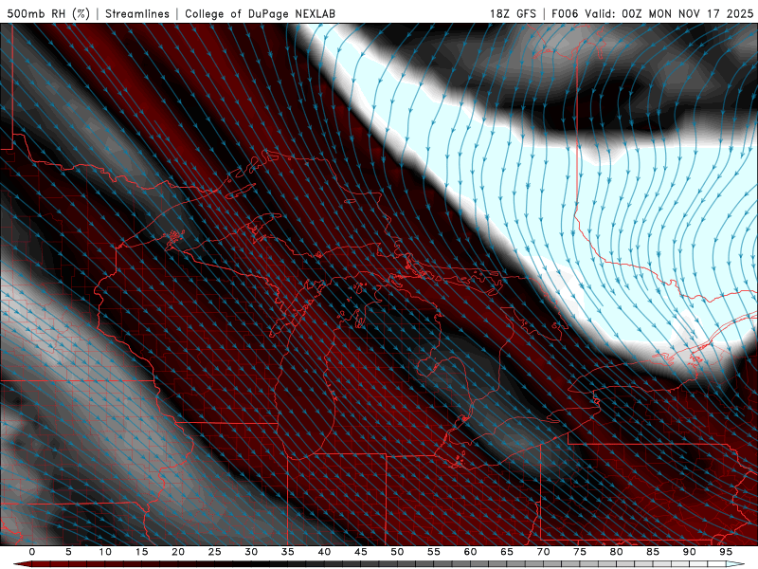Click the 30 label on the colorbar

click(251, 552)
